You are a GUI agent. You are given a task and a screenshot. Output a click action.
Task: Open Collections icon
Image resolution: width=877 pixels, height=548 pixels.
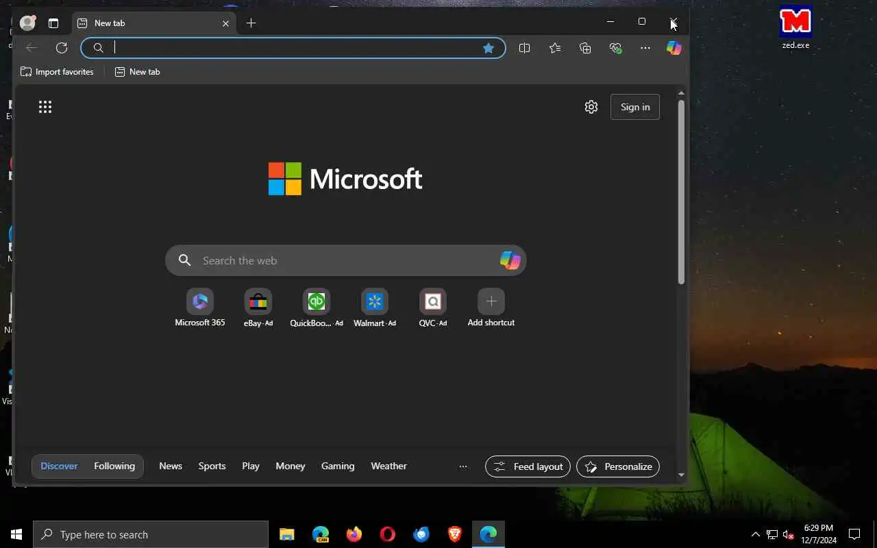coord(585,48)
